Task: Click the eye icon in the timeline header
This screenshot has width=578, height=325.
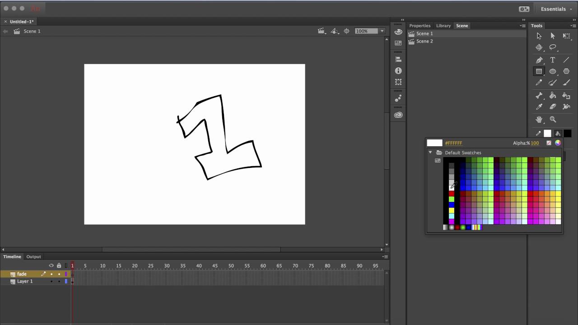Action: pyautogui.click(x=51, y=265)
